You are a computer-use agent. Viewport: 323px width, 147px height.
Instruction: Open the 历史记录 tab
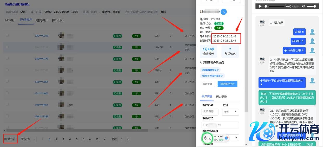pyautogui.click(x=221, y=97)
